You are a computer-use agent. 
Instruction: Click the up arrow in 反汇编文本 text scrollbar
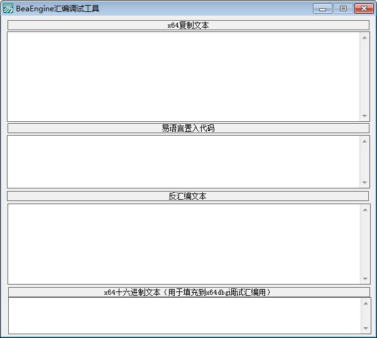tap(365, 210)
